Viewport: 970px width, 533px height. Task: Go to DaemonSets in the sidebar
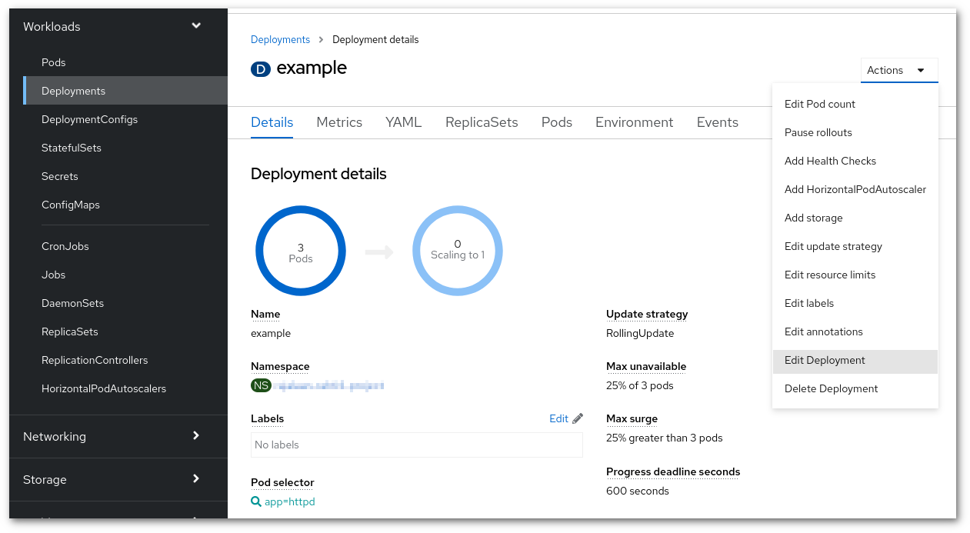click(72, 303)
